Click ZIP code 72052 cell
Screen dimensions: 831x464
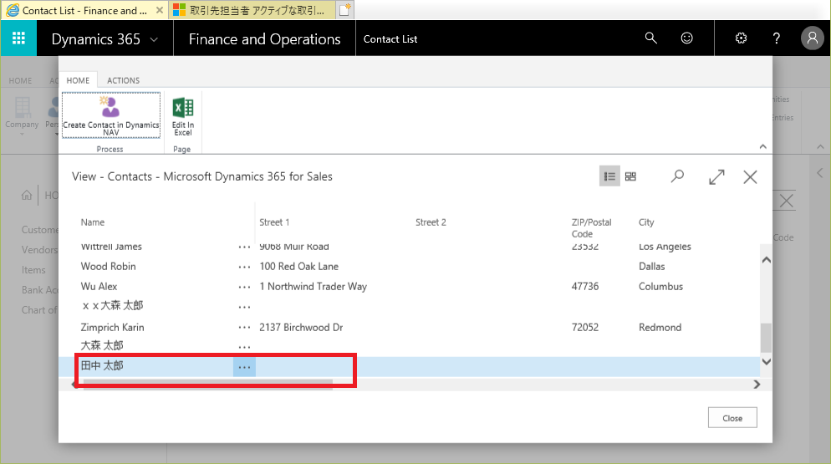[x=585, y=327]
